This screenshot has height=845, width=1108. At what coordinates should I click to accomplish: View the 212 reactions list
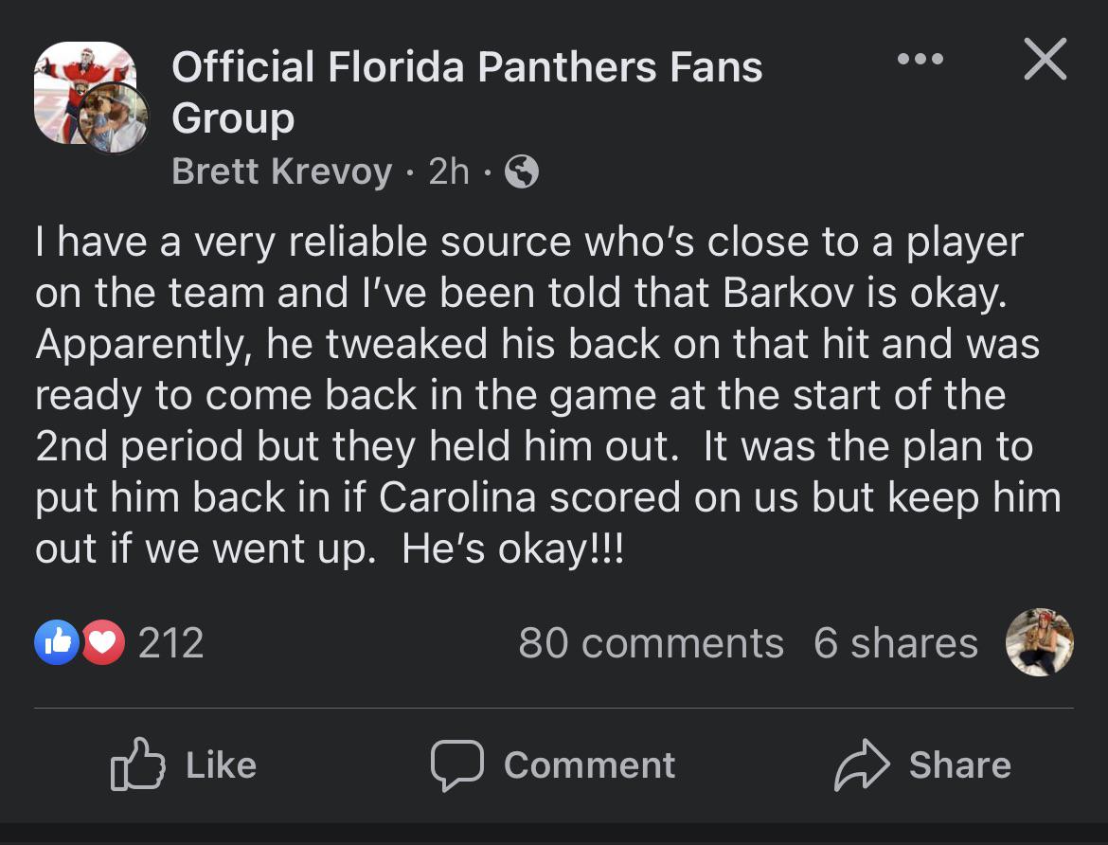tap(170, 643)
